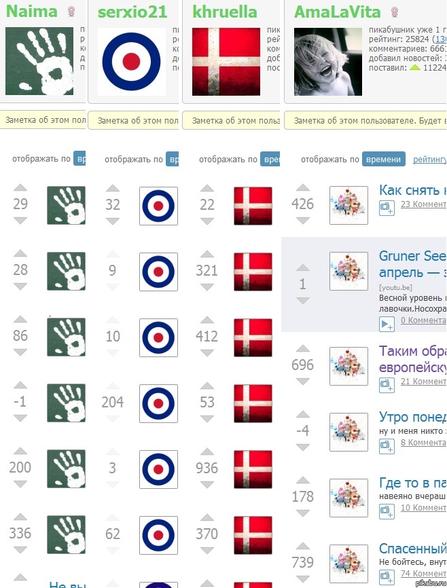Downvote the khruella post rated 53
This screenshot has width=447, height=588.
pos(207,419)
